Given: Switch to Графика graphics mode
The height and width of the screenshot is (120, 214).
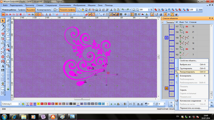Looking at the screenshot, I should coord(22,10).
